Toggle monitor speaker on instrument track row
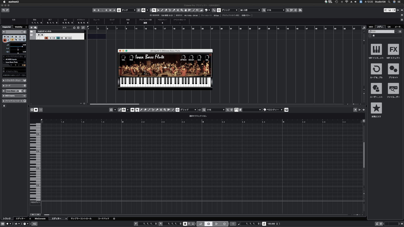404x227 pixels. click(x=50, y=38)
